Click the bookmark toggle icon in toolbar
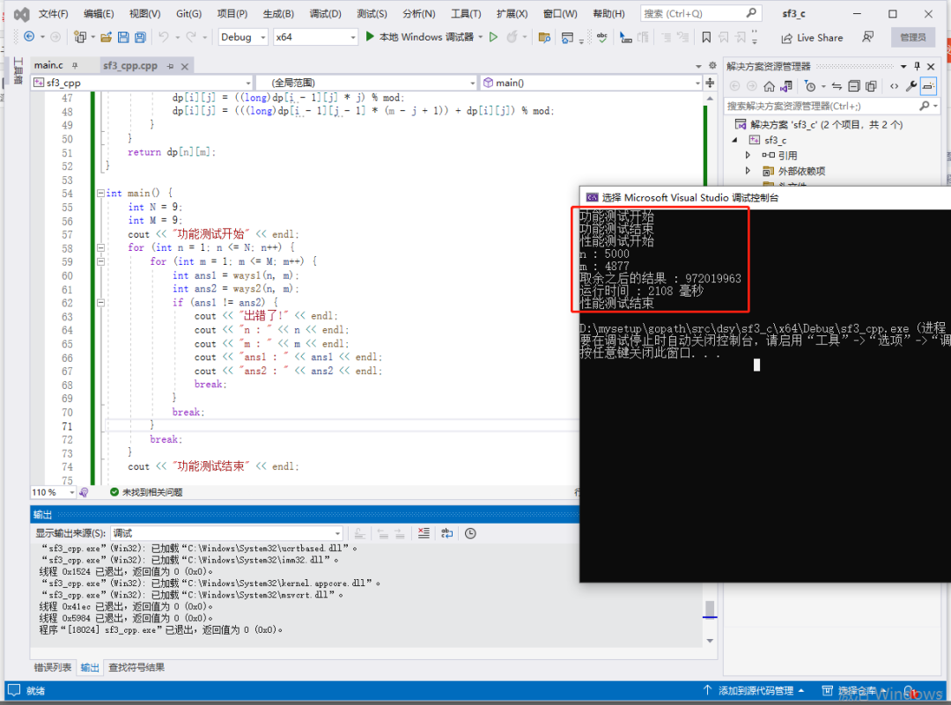Screen dimensions: 951x705 (x=706, y=38)
